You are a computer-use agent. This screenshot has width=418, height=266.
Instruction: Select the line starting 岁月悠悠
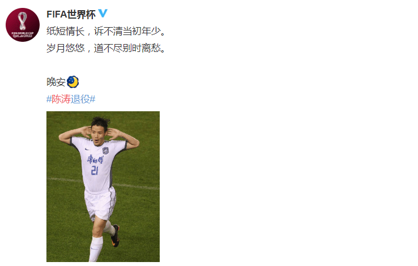click(x=106, y=49)
